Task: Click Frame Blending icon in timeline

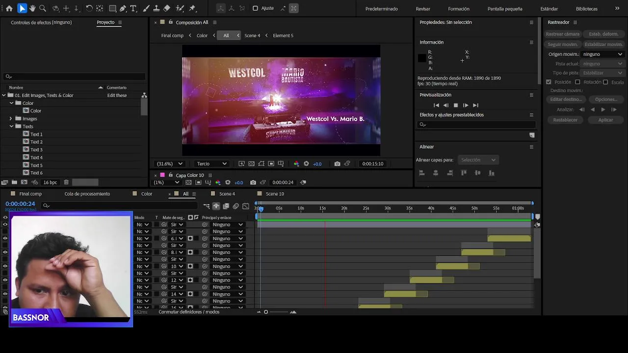Action: [x=226, y=206]
